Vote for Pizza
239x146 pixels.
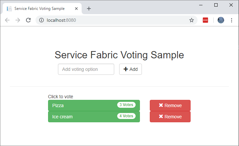pyautogui.click(x=82, y=105)
